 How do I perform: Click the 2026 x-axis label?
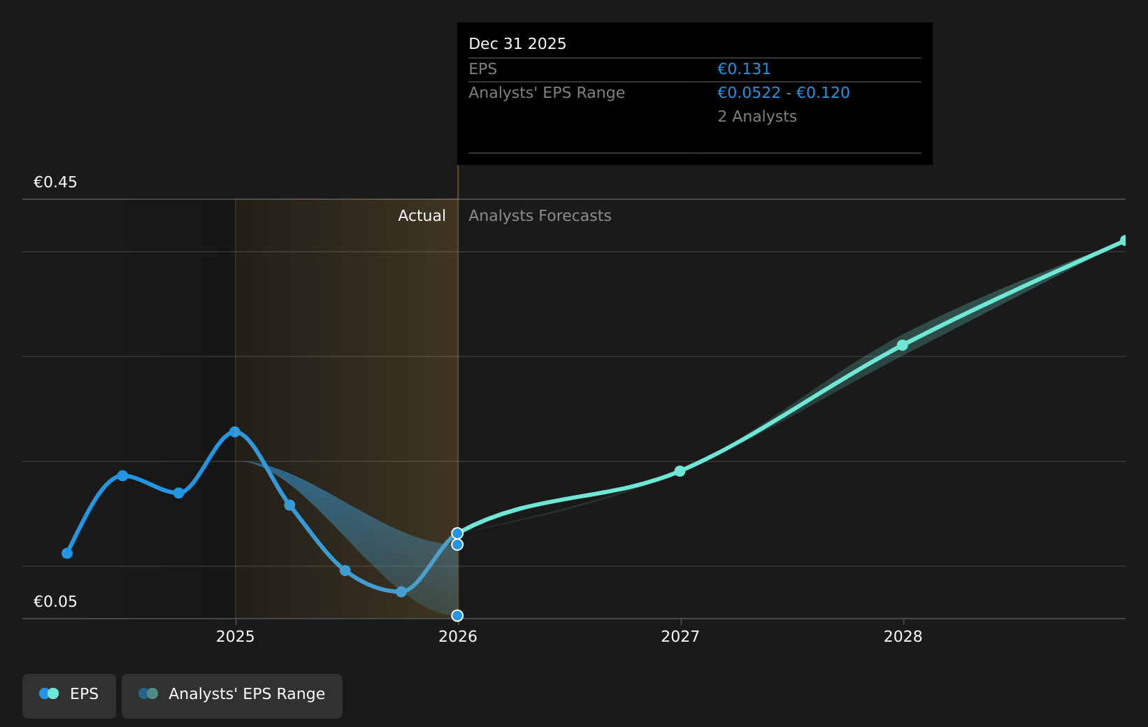click(x=458, y=637)
